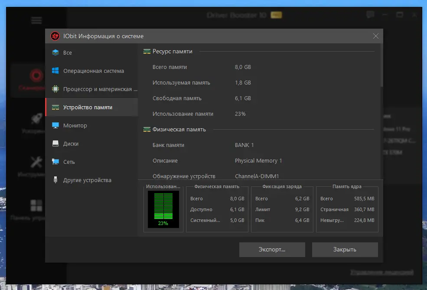Open Операционная система Windows icon
The image size is (427, 290).
55,71
